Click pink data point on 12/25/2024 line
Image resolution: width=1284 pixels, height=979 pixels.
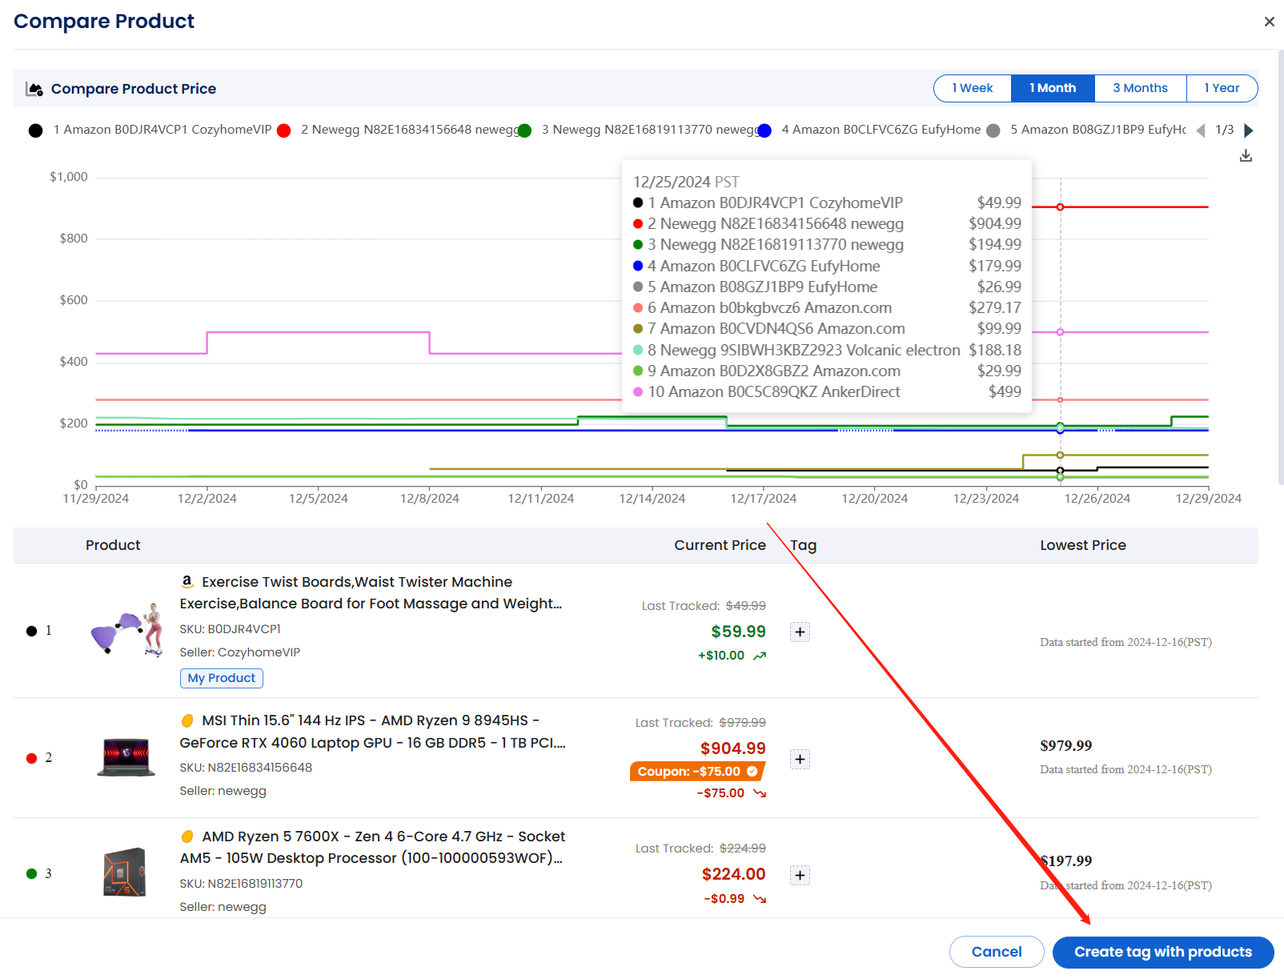pos(1060,332)
